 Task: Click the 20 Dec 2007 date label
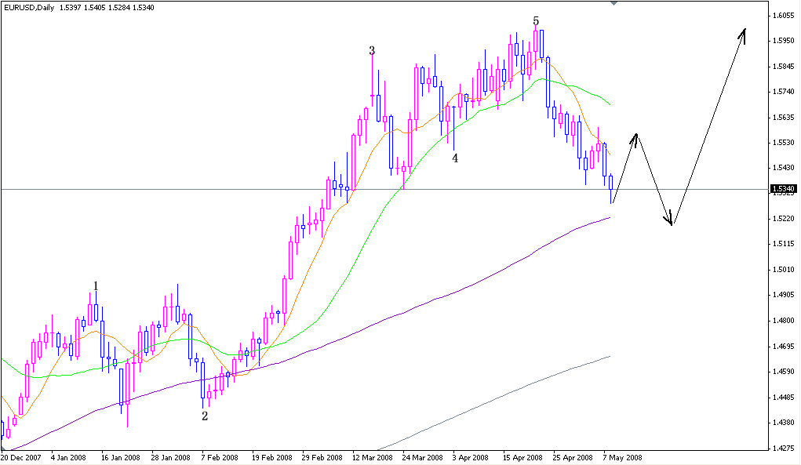[21, 457]
